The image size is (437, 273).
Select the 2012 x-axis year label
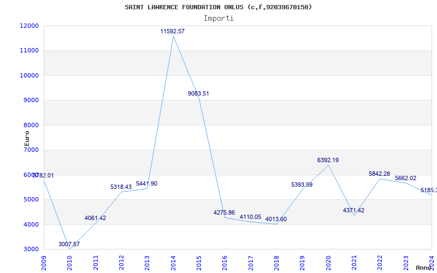pos(121,263)
